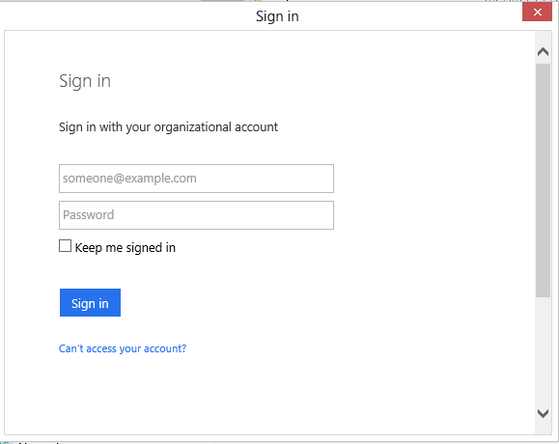The image size is (559, 444).
Task: Click the 'Keep me signed in' label
Action: [x=126, y=248]
